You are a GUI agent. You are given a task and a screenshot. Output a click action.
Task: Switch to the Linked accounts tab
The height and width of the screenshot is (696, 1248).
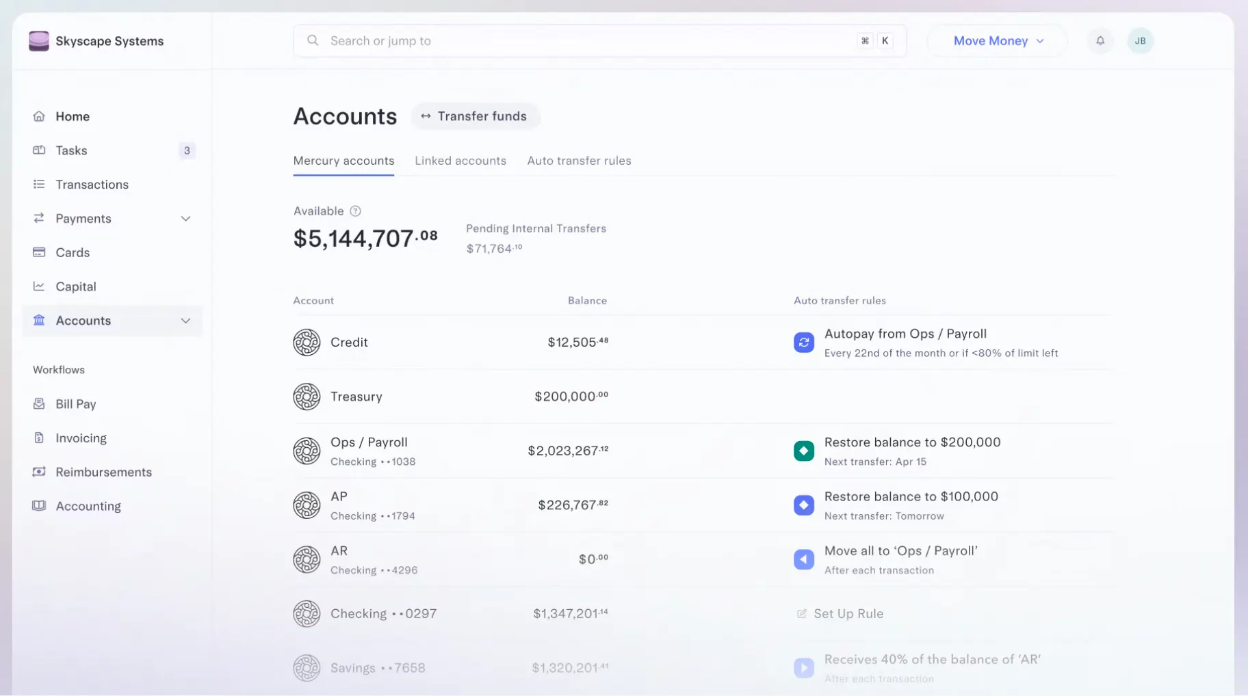460,161
